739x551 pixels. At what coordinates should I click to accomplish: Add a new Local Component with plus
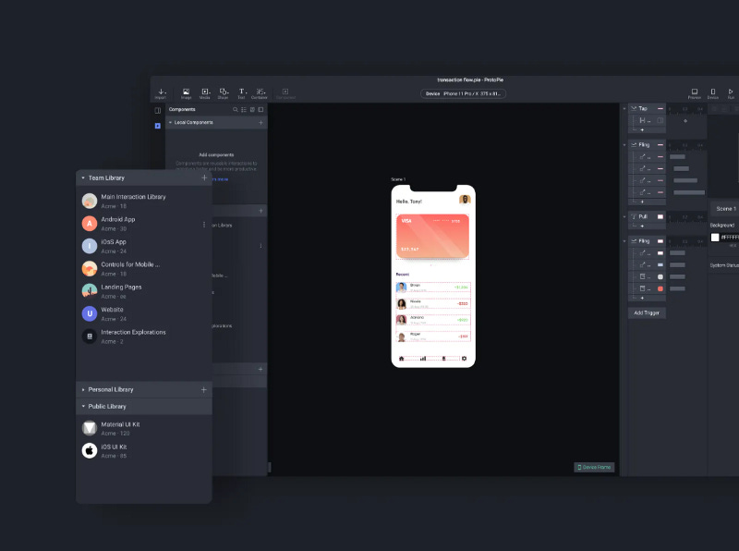pyautogui.click(x=260, y=122)
